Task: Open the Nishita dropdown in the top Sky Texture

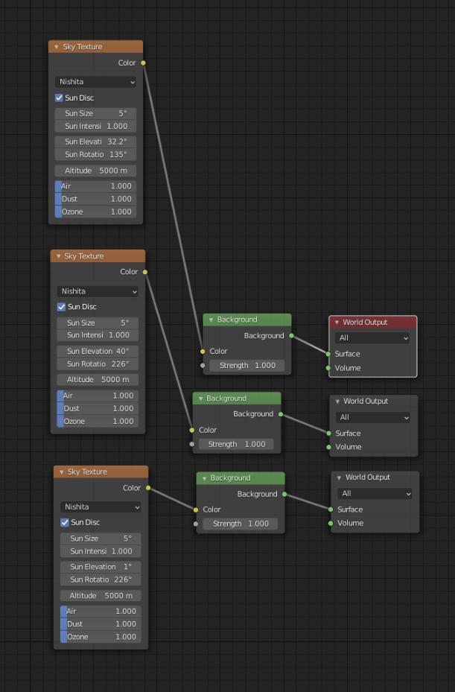Action: pos(95,82)
